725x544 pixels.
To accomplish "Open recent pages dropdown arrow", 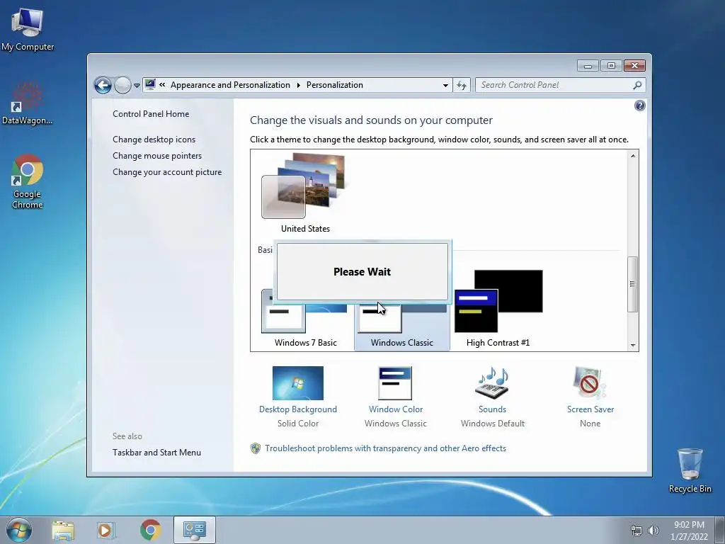I will pyautogui.click(x=137, y=86).
